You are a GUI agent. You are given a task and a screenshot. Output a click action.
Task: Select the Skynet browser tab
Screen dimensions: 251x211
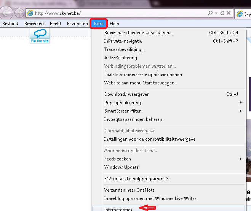(243, 14)
